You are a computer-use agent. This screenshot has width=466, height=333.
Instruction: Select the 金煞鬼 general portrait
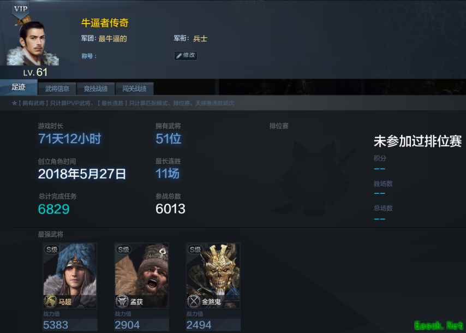tap(213, 275)
